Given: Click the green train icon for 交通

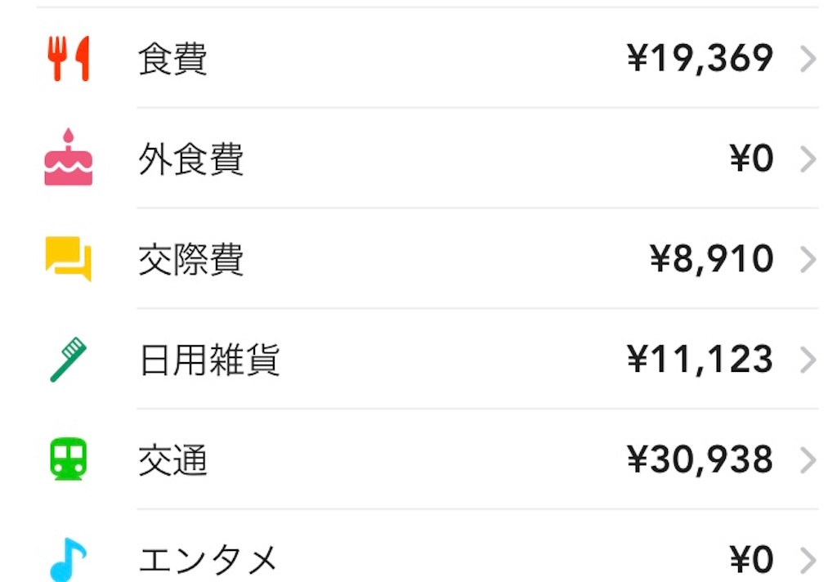Looking at the screenshot, I should (69, 459).
